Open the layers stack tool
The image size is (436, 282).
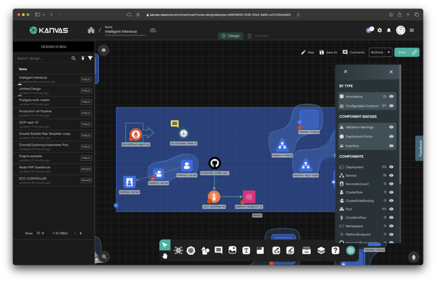[x=321, y=250]
